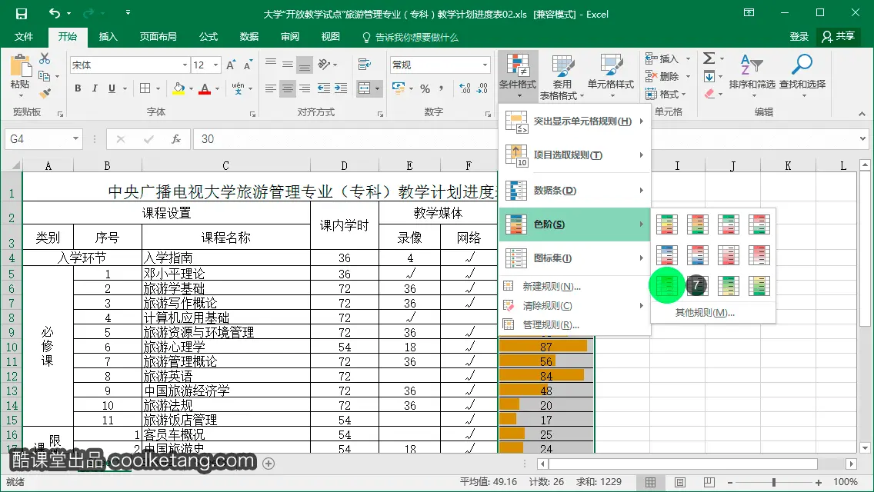Select the Format Painter brush
Screen dimensions: 874x492
pyautogui.click(x=45, y=93)
